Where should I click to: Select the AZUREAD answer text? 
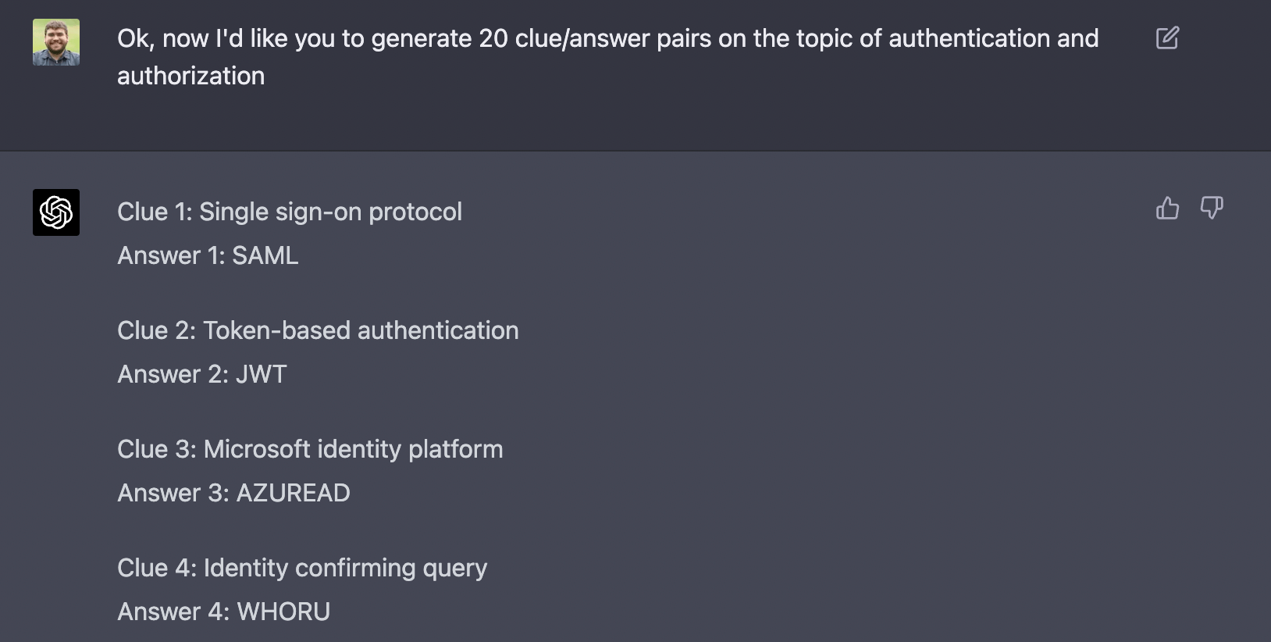click(x=293, y=493)
